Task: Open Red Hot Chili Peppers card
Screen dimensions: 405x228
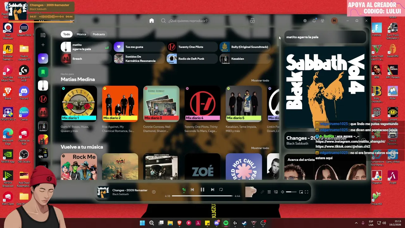Action: pos(244,167)
